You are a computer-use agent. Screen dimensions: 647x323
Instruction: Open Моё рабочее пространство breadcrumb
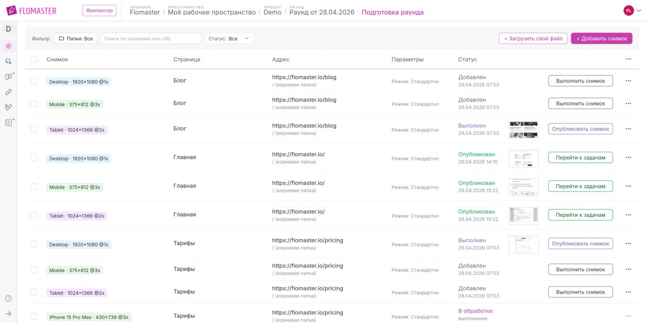[x=212, y=12]
